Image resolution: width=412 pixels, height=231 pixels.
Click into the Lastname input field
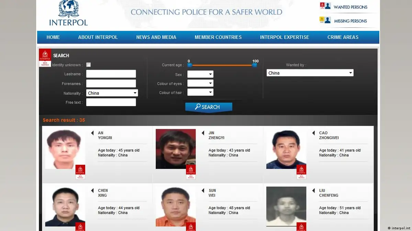tap(111, 74)
